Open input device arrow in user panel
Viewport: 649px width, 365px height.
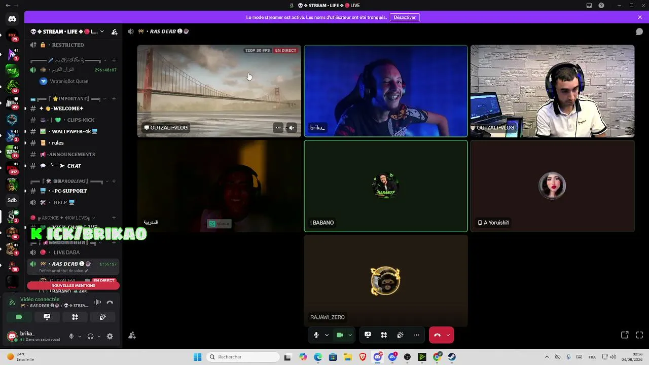[x=79, y=336]
